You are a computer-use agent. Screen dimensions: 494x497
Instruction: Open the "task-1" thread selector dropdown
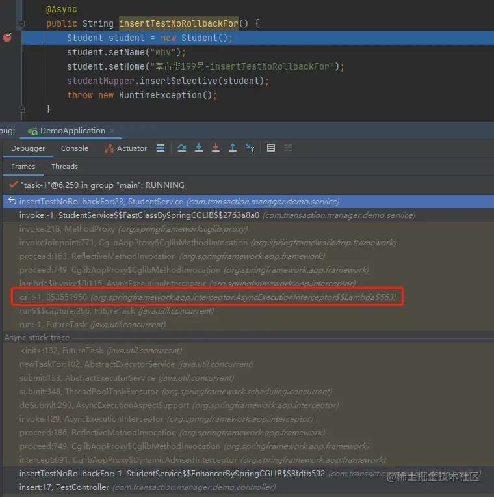coord(248,185)
